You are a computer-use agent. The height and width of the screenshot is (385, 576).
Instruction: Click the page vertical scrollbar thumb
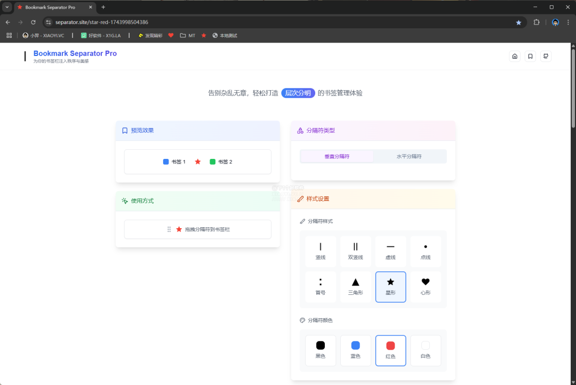click(573, 88)
